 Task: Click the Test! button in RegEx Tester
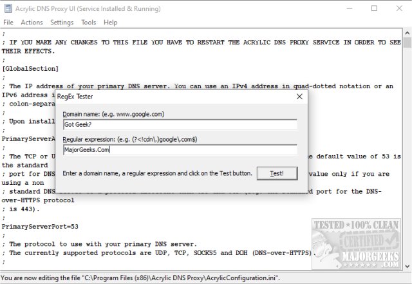tap(277, 173)
